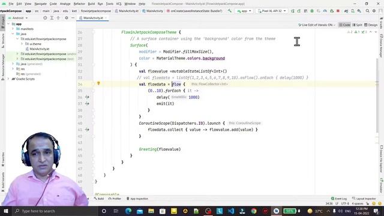
Task: Click the Task View taskbar icon
Action: (116, 211)
